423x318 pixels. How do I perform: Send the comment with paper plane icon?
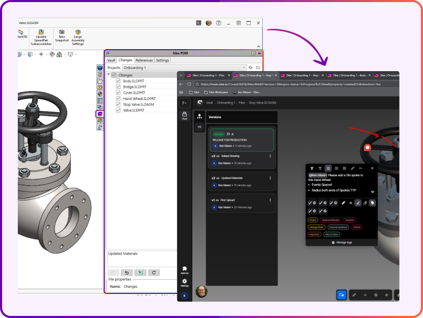coord(372,192)
